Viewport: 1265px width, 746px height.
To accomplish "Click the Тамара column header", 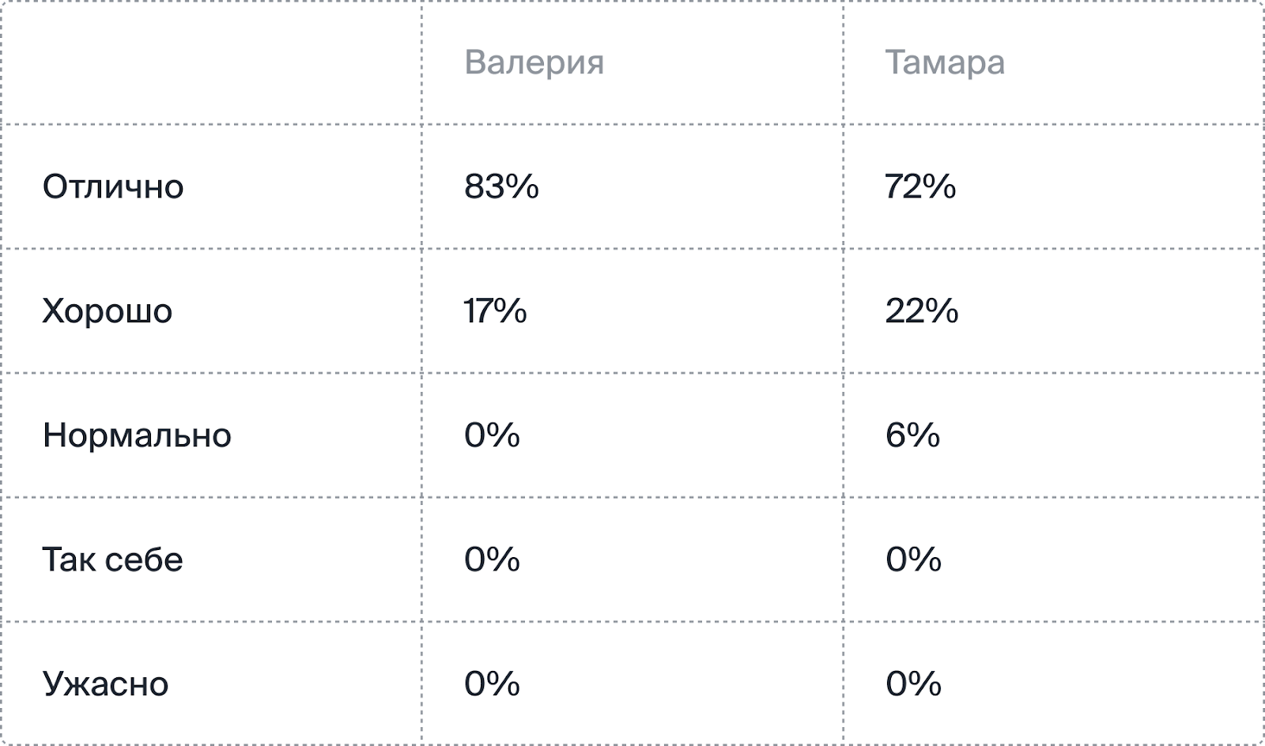I will click(945, 62).
